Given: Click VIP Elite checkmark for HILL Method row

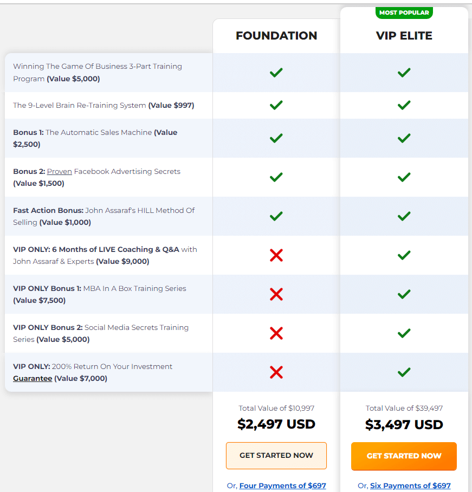Looking at the screenshot, I should point(404,216).
